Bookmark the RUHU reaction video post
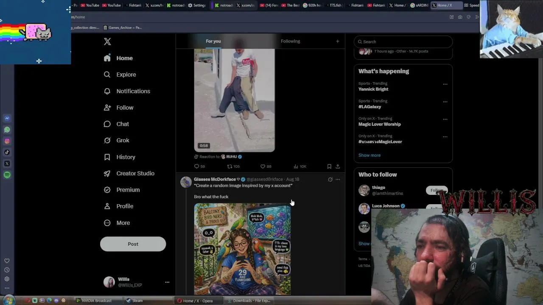The width and height of the screenshot is (543, 305). tap(329, 166)
